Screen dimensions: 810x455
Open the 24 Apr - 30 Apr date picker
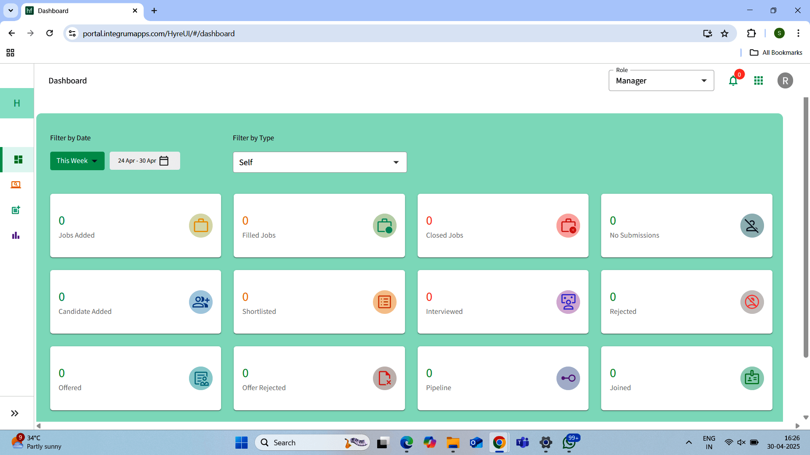[145, 161]
